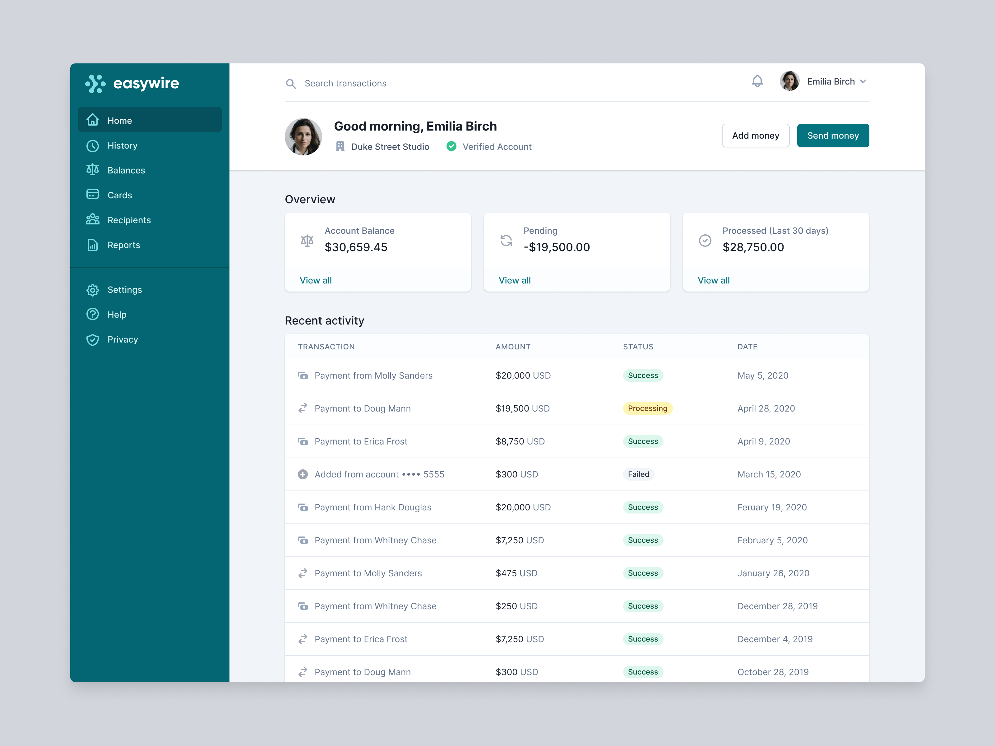The image size is (995, 746).
Task: Click View all under Pending
Action: [x=515, y=281]
